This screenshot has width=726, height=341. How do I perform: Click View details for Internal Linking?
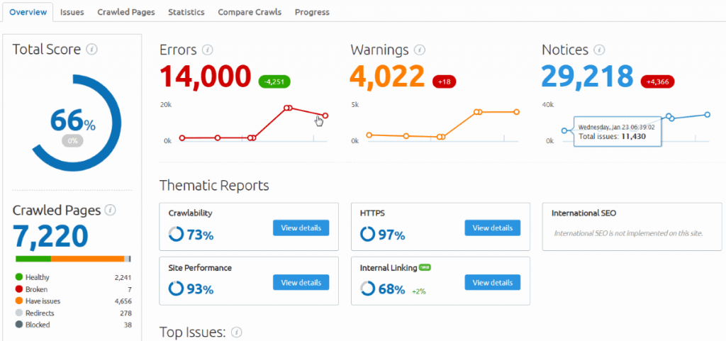tap(492, 282)
